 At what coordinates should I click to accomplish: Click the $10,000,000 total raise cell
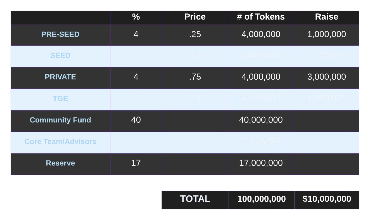(x=327, y=199)
